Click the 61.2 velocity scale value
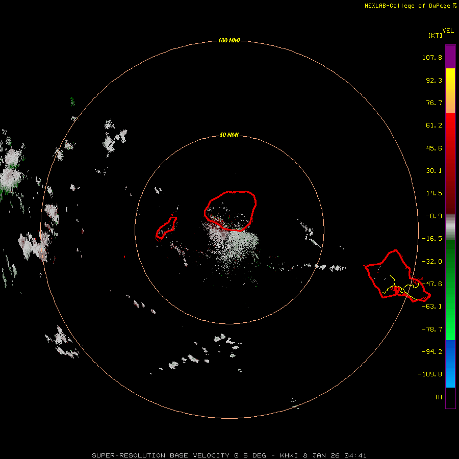 (434, 125)
